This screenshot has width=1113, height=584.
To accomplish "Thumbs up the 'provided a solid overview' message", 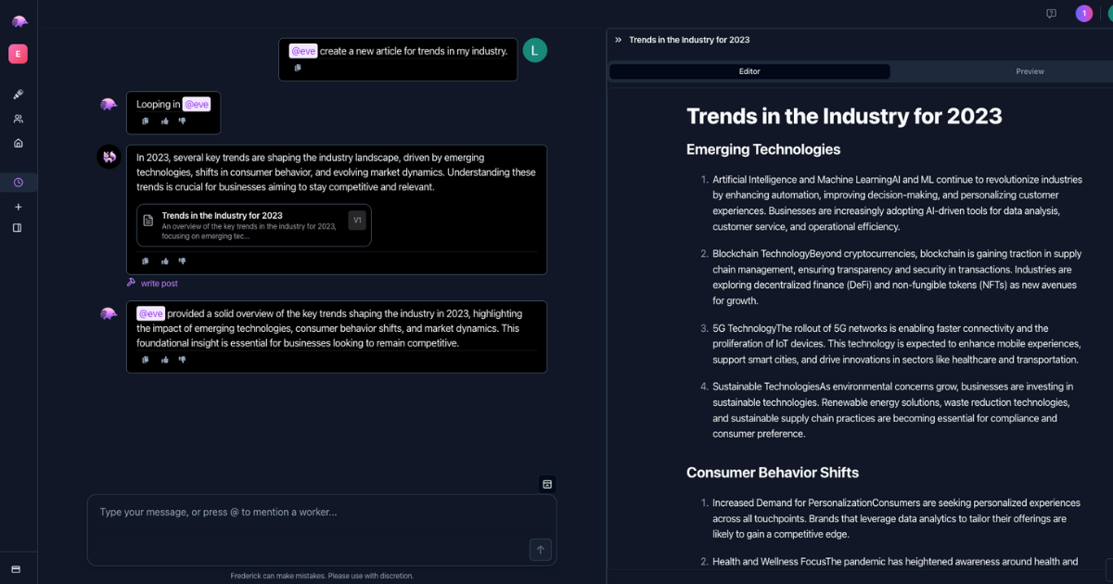I will (165, 360).
